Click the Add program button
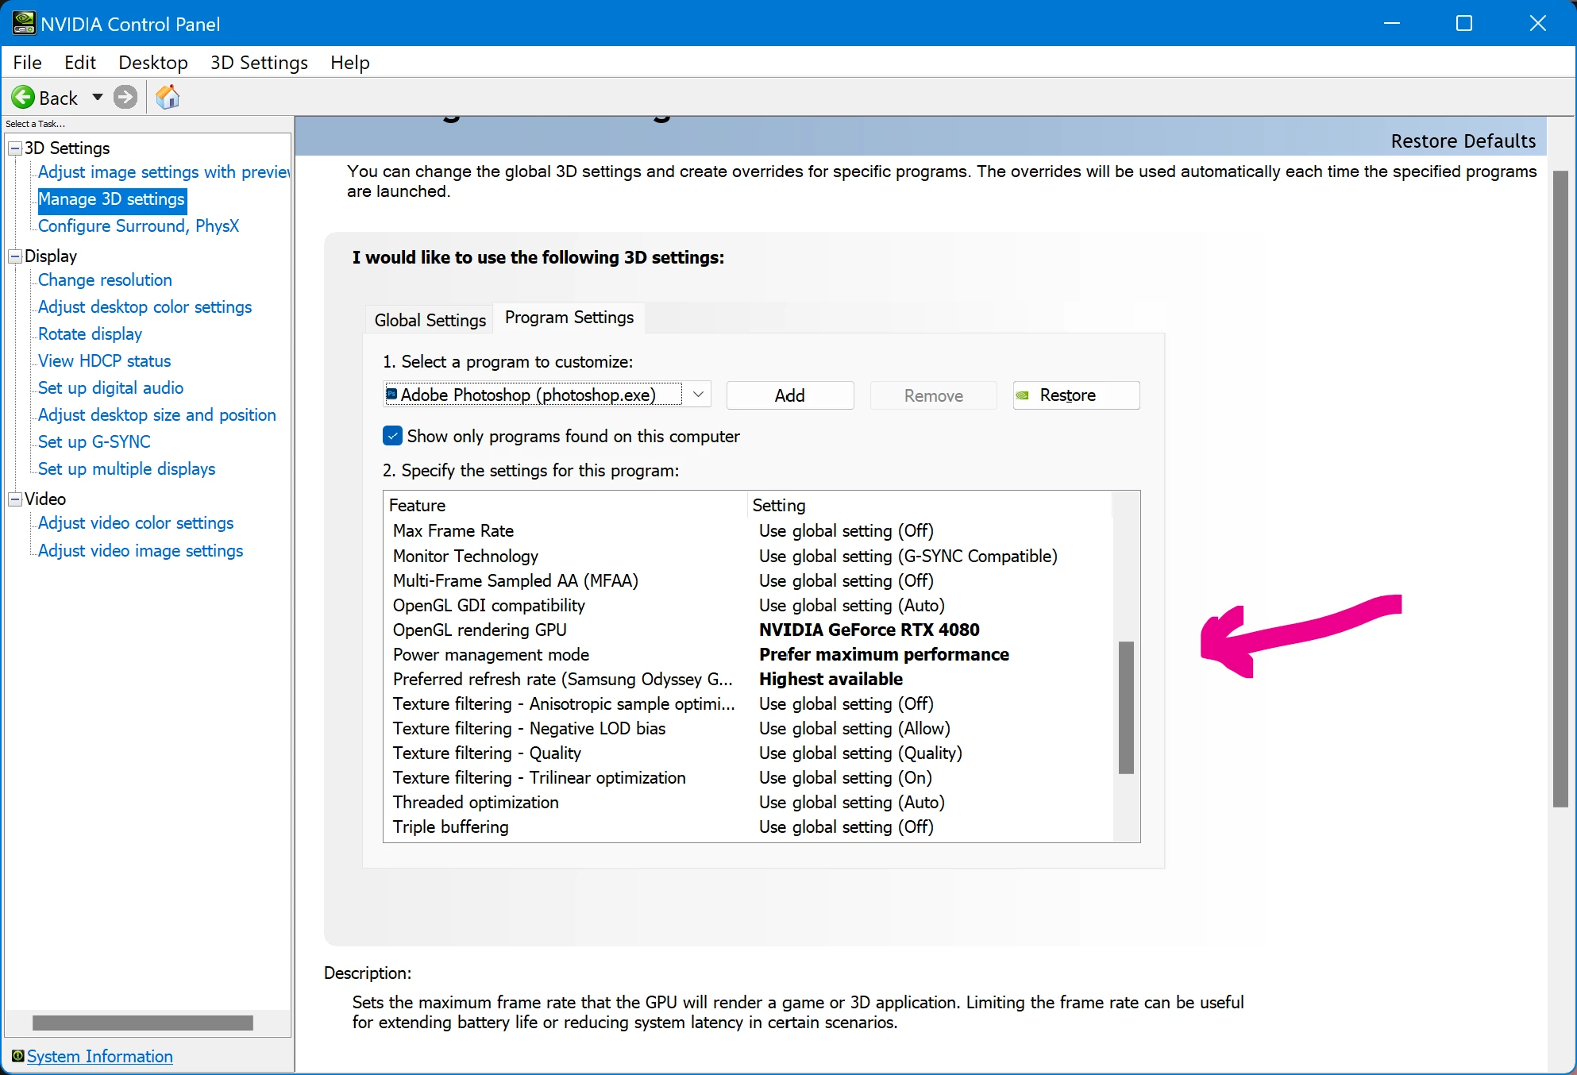 point(789,395)
